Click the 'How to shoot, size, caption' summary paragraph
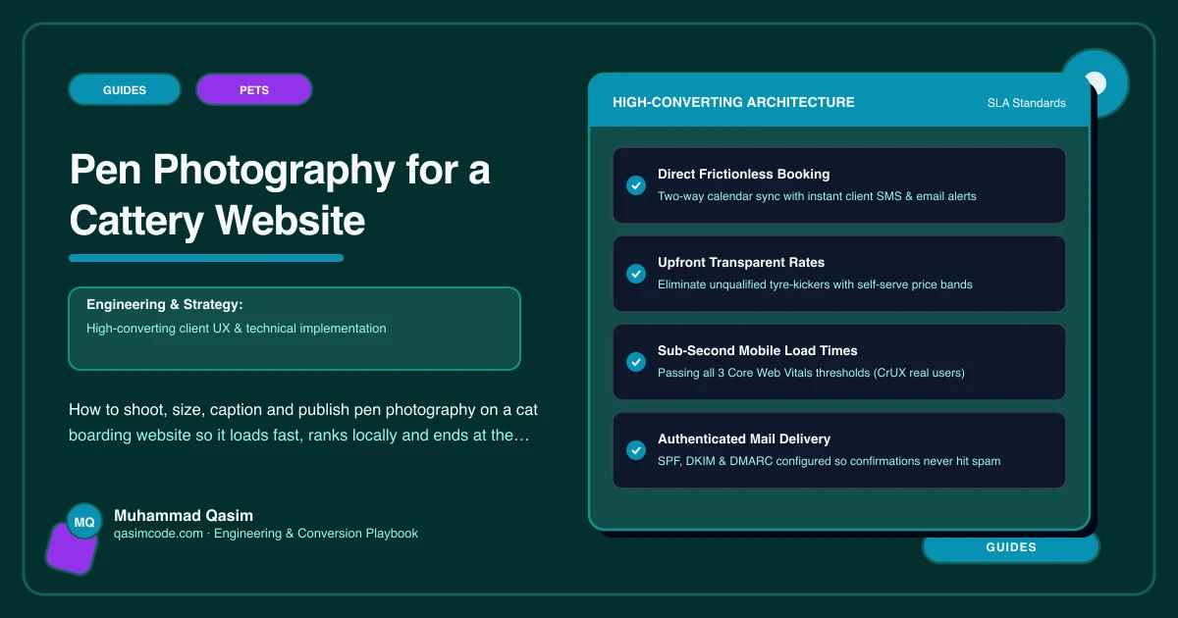 click(x=303, y=422)
